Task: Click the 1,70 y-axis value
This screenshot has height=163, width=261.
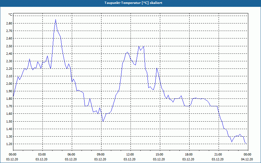Action: 9,106
